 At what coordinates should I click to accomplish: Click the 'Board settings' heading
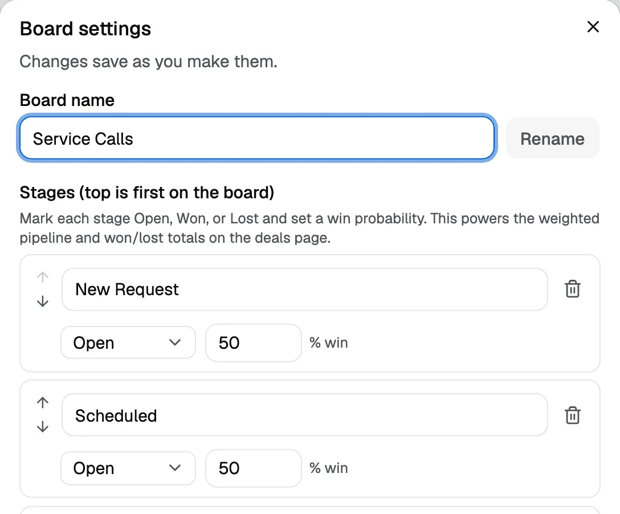click(x=85, y=29)
